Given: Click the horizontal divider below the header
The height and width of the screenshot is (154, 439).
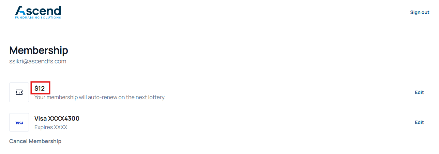Looking at the screenshot, I should pyautogui.click(x=222, y=33).
